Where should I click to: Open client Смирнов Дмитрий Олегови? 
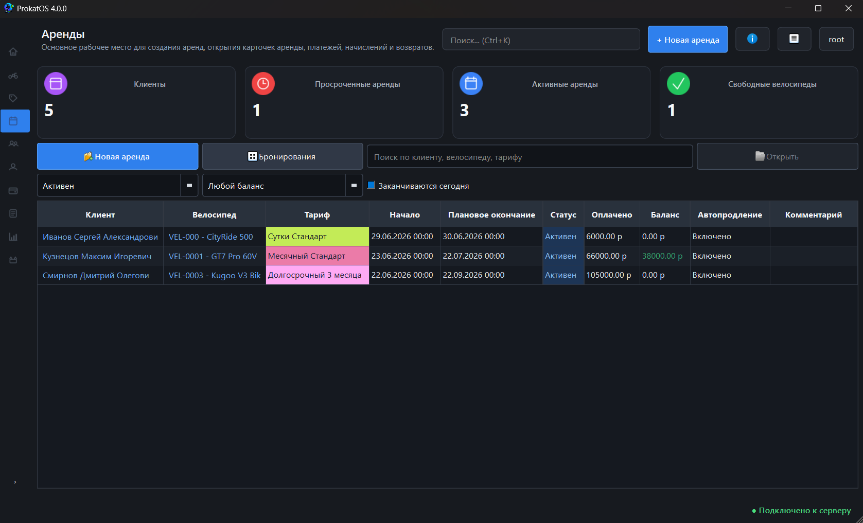(x=100, y=275)
